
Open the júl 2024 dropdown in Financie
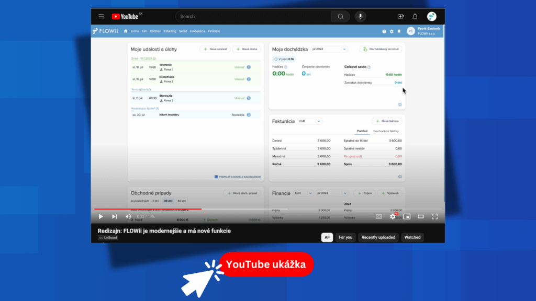point(331,193)
